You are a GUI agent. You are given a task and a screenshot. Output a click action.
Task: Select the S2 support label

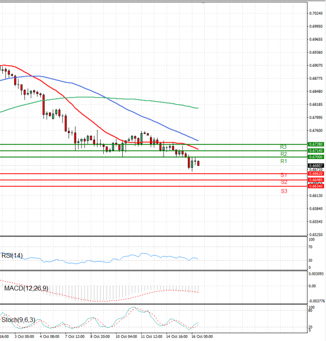(x=284, y=182)
